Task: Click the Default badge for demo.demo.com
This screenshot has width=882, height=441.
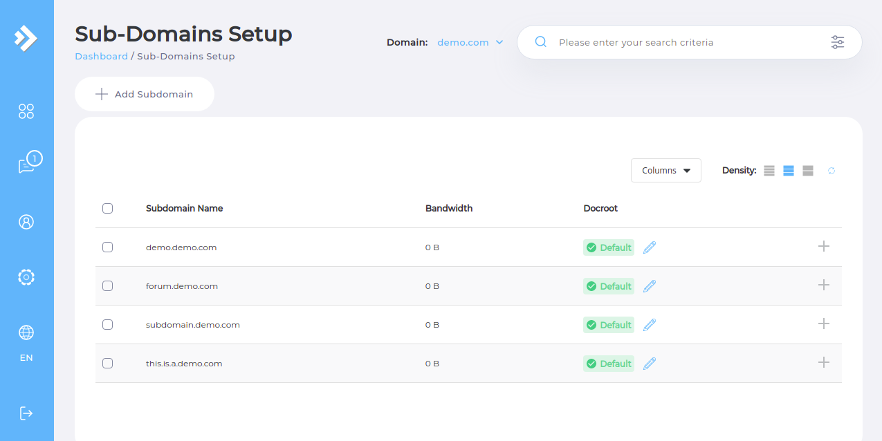Action: tap(609, 247)
